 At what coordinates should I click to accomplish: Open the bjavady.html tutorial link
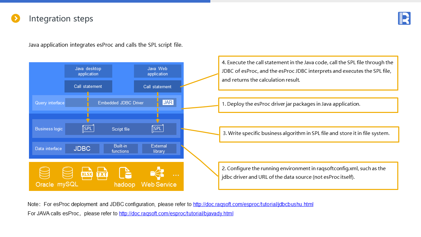176,213
